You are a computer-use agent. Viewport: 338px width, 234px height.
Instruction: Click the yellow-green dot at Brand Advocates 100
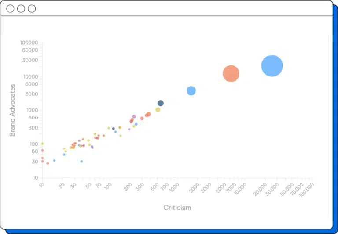point(42,144)
